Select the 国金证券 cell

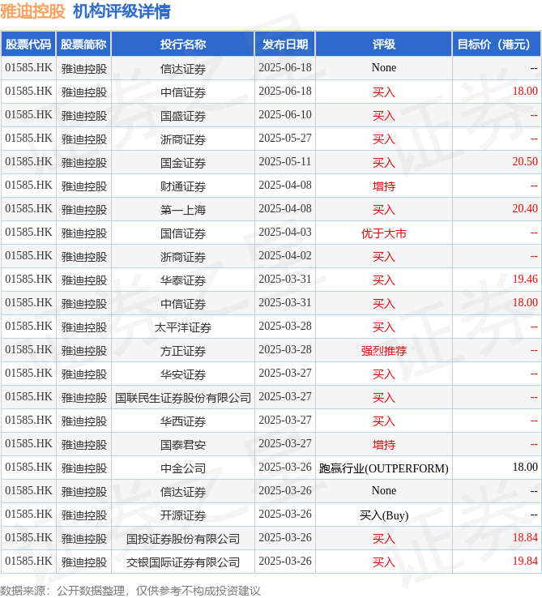tap(183, 163)
